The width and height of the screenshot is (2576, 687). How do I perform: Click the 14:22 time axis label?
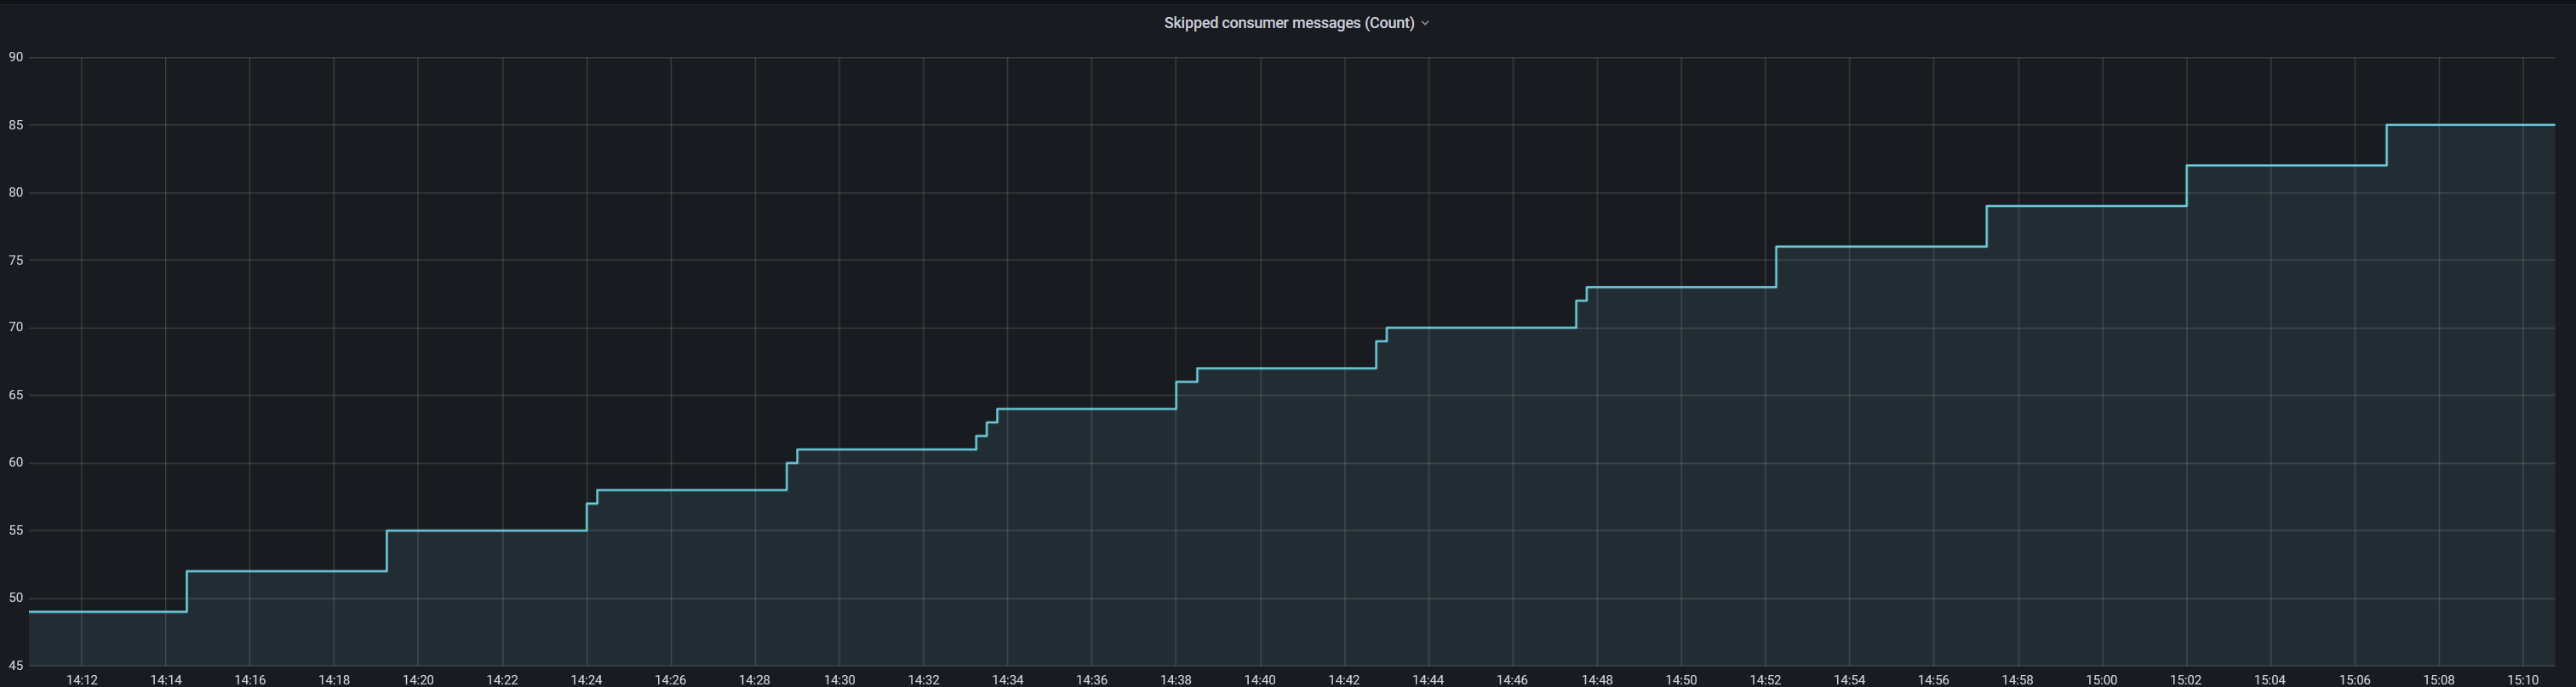click(x=502, y=680)
